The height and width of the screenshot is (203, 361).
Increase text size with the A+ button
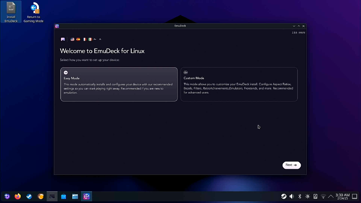click(x=95, y=39)
